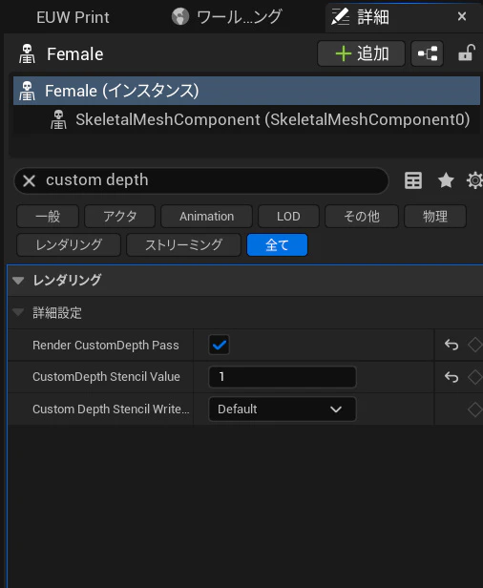Open property matrix via the table icon
The image size is (483, 588).
pos(413,180)
